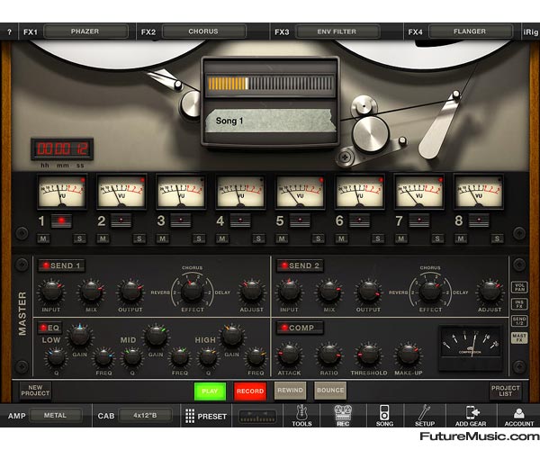Open FX3 Env Filter effect selector
Screen dimensions: 540x450
[x=337, y=31]
